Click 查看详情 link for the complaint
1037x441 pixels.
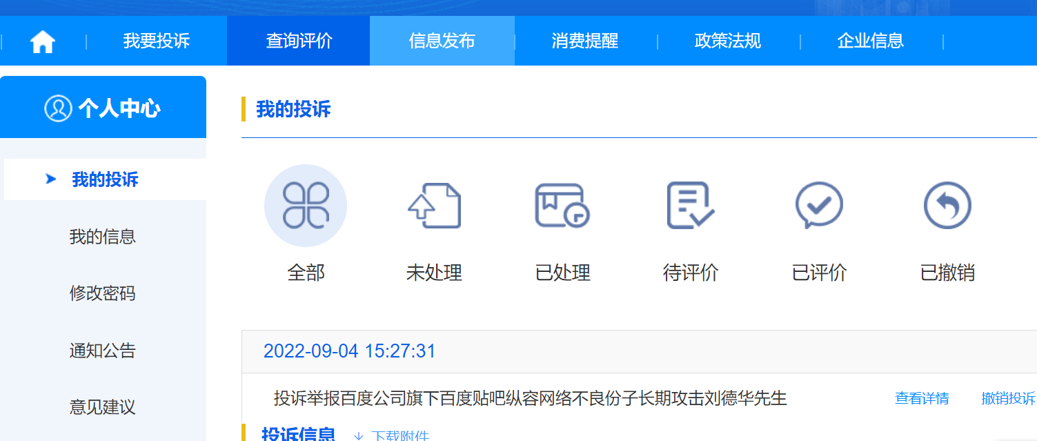coord(922,398)
